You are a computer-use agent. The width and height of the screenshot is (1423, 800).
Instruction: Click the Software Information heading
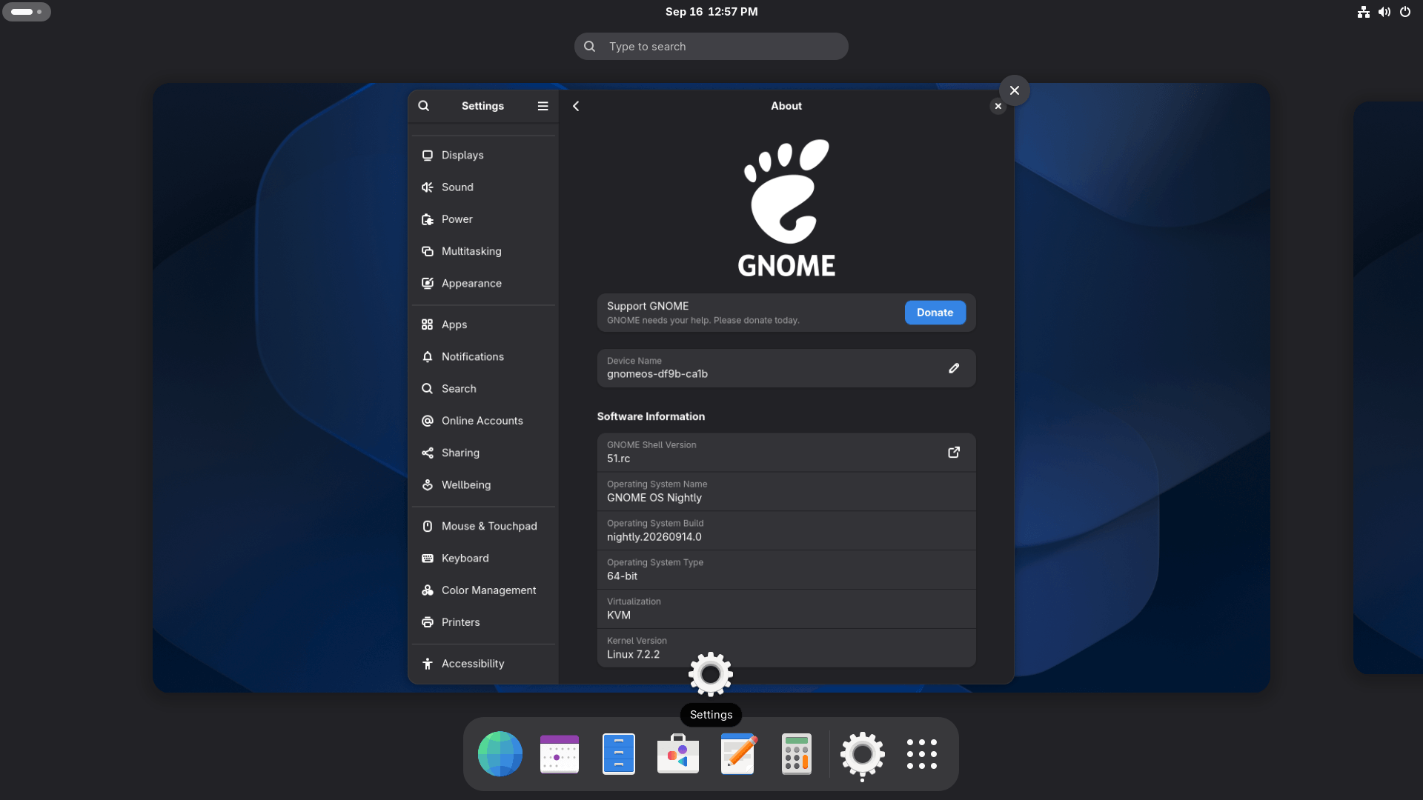[651, 416]
